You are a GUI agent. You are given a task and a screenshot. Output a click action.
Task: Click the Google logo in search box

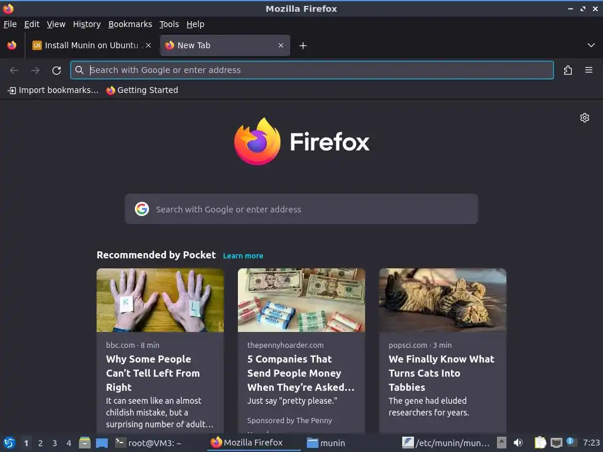pyautogui.click(x=142, y=209)
